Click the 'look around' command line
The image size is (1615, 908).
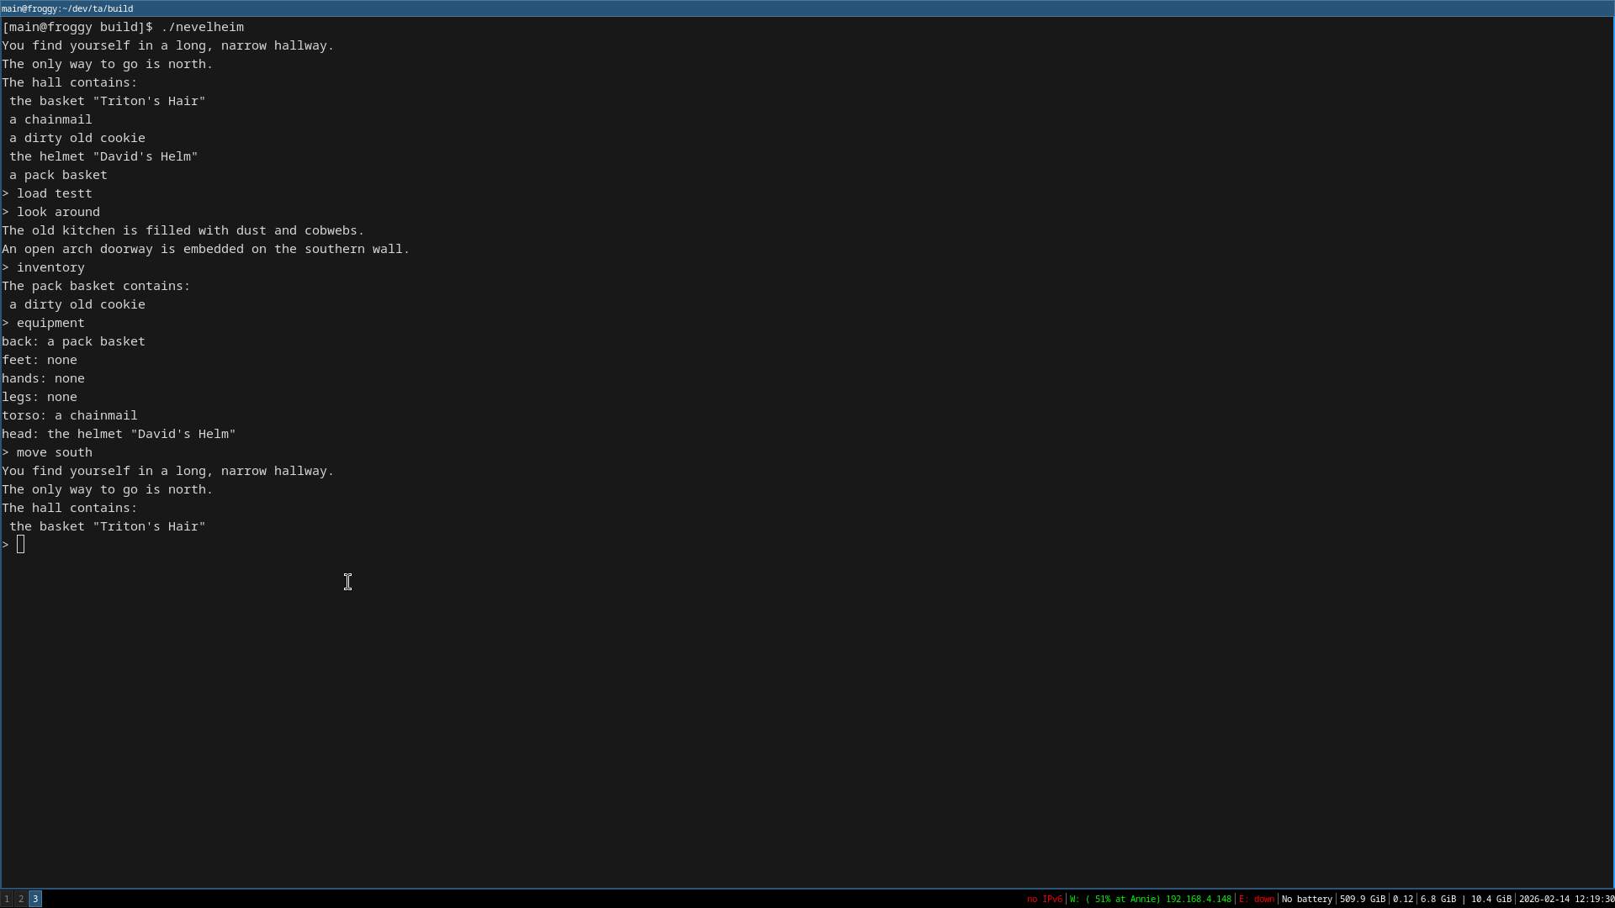click(58, 212)
